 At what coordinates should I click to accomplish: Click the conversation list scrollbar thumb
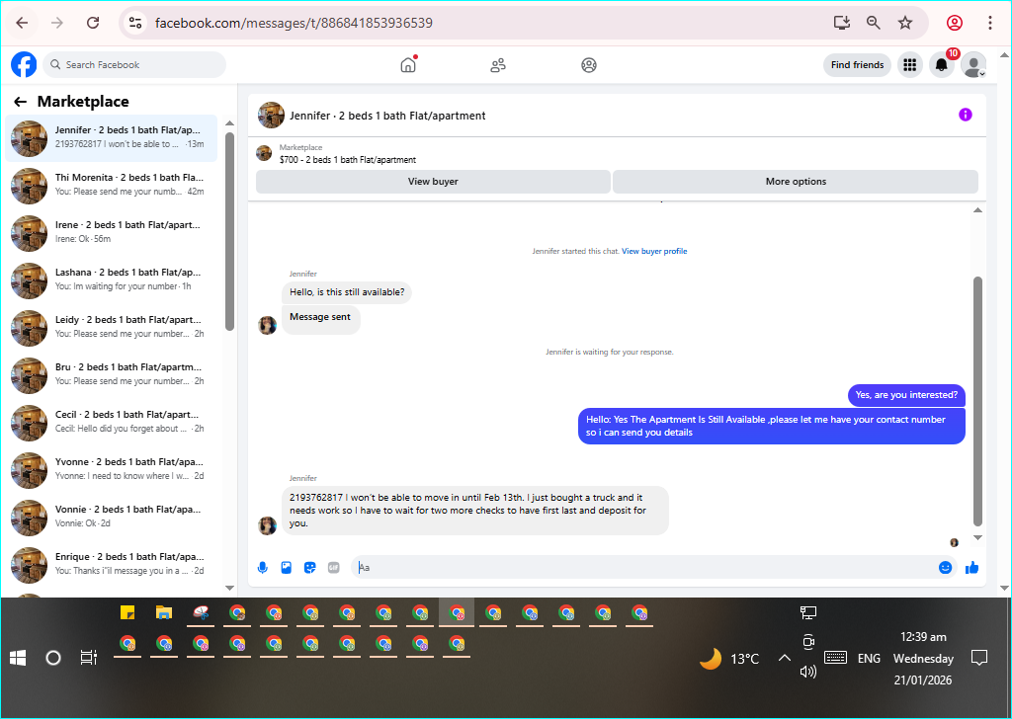[x=229, y=231]
